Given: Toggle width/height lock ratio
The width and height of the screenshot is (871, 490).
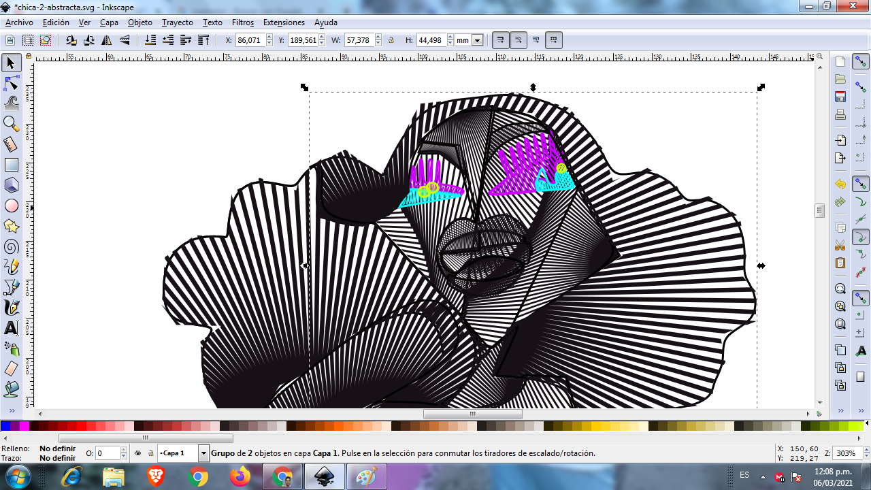Looking at the screenshot, I should point(391,40).
